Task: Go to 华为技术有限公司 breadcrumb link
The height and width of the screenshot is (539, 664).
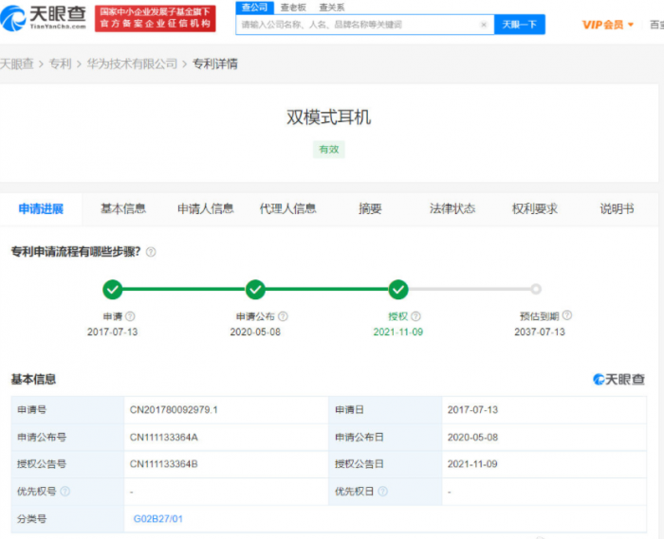Action: pyautogui.click(x=132, y=64)
